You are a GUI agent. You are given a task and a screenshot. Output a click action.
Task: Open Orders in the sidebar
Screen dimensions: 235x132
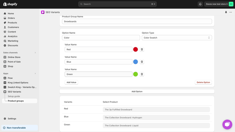click(11, 18)
